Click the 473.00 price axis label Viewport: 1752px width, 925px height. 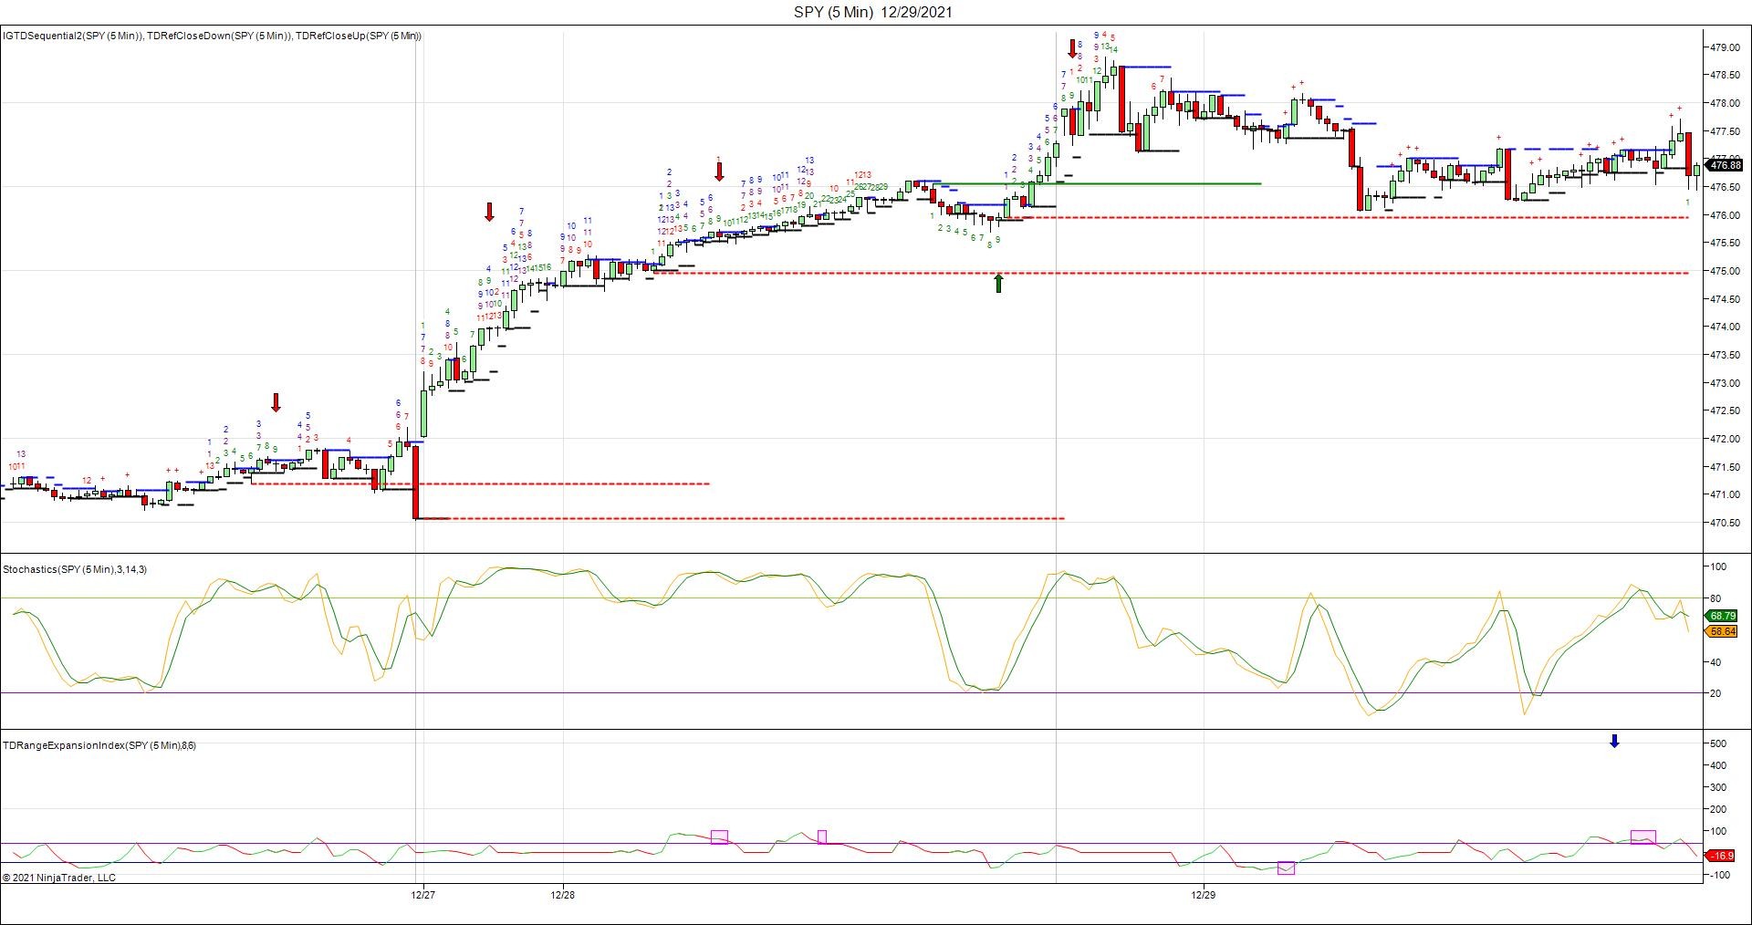[x=1724, y=383]
